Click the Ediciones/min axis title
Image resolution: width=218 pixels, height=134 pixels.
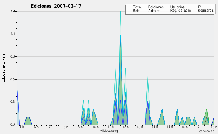(x=3, y=68)
